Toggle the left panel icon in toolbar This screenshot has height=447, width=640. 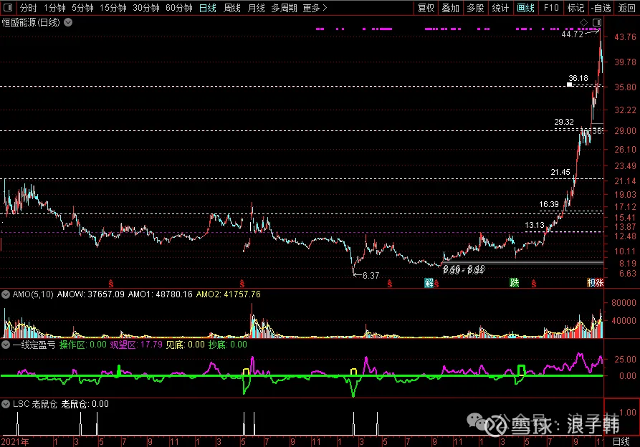tap(7, 7)
